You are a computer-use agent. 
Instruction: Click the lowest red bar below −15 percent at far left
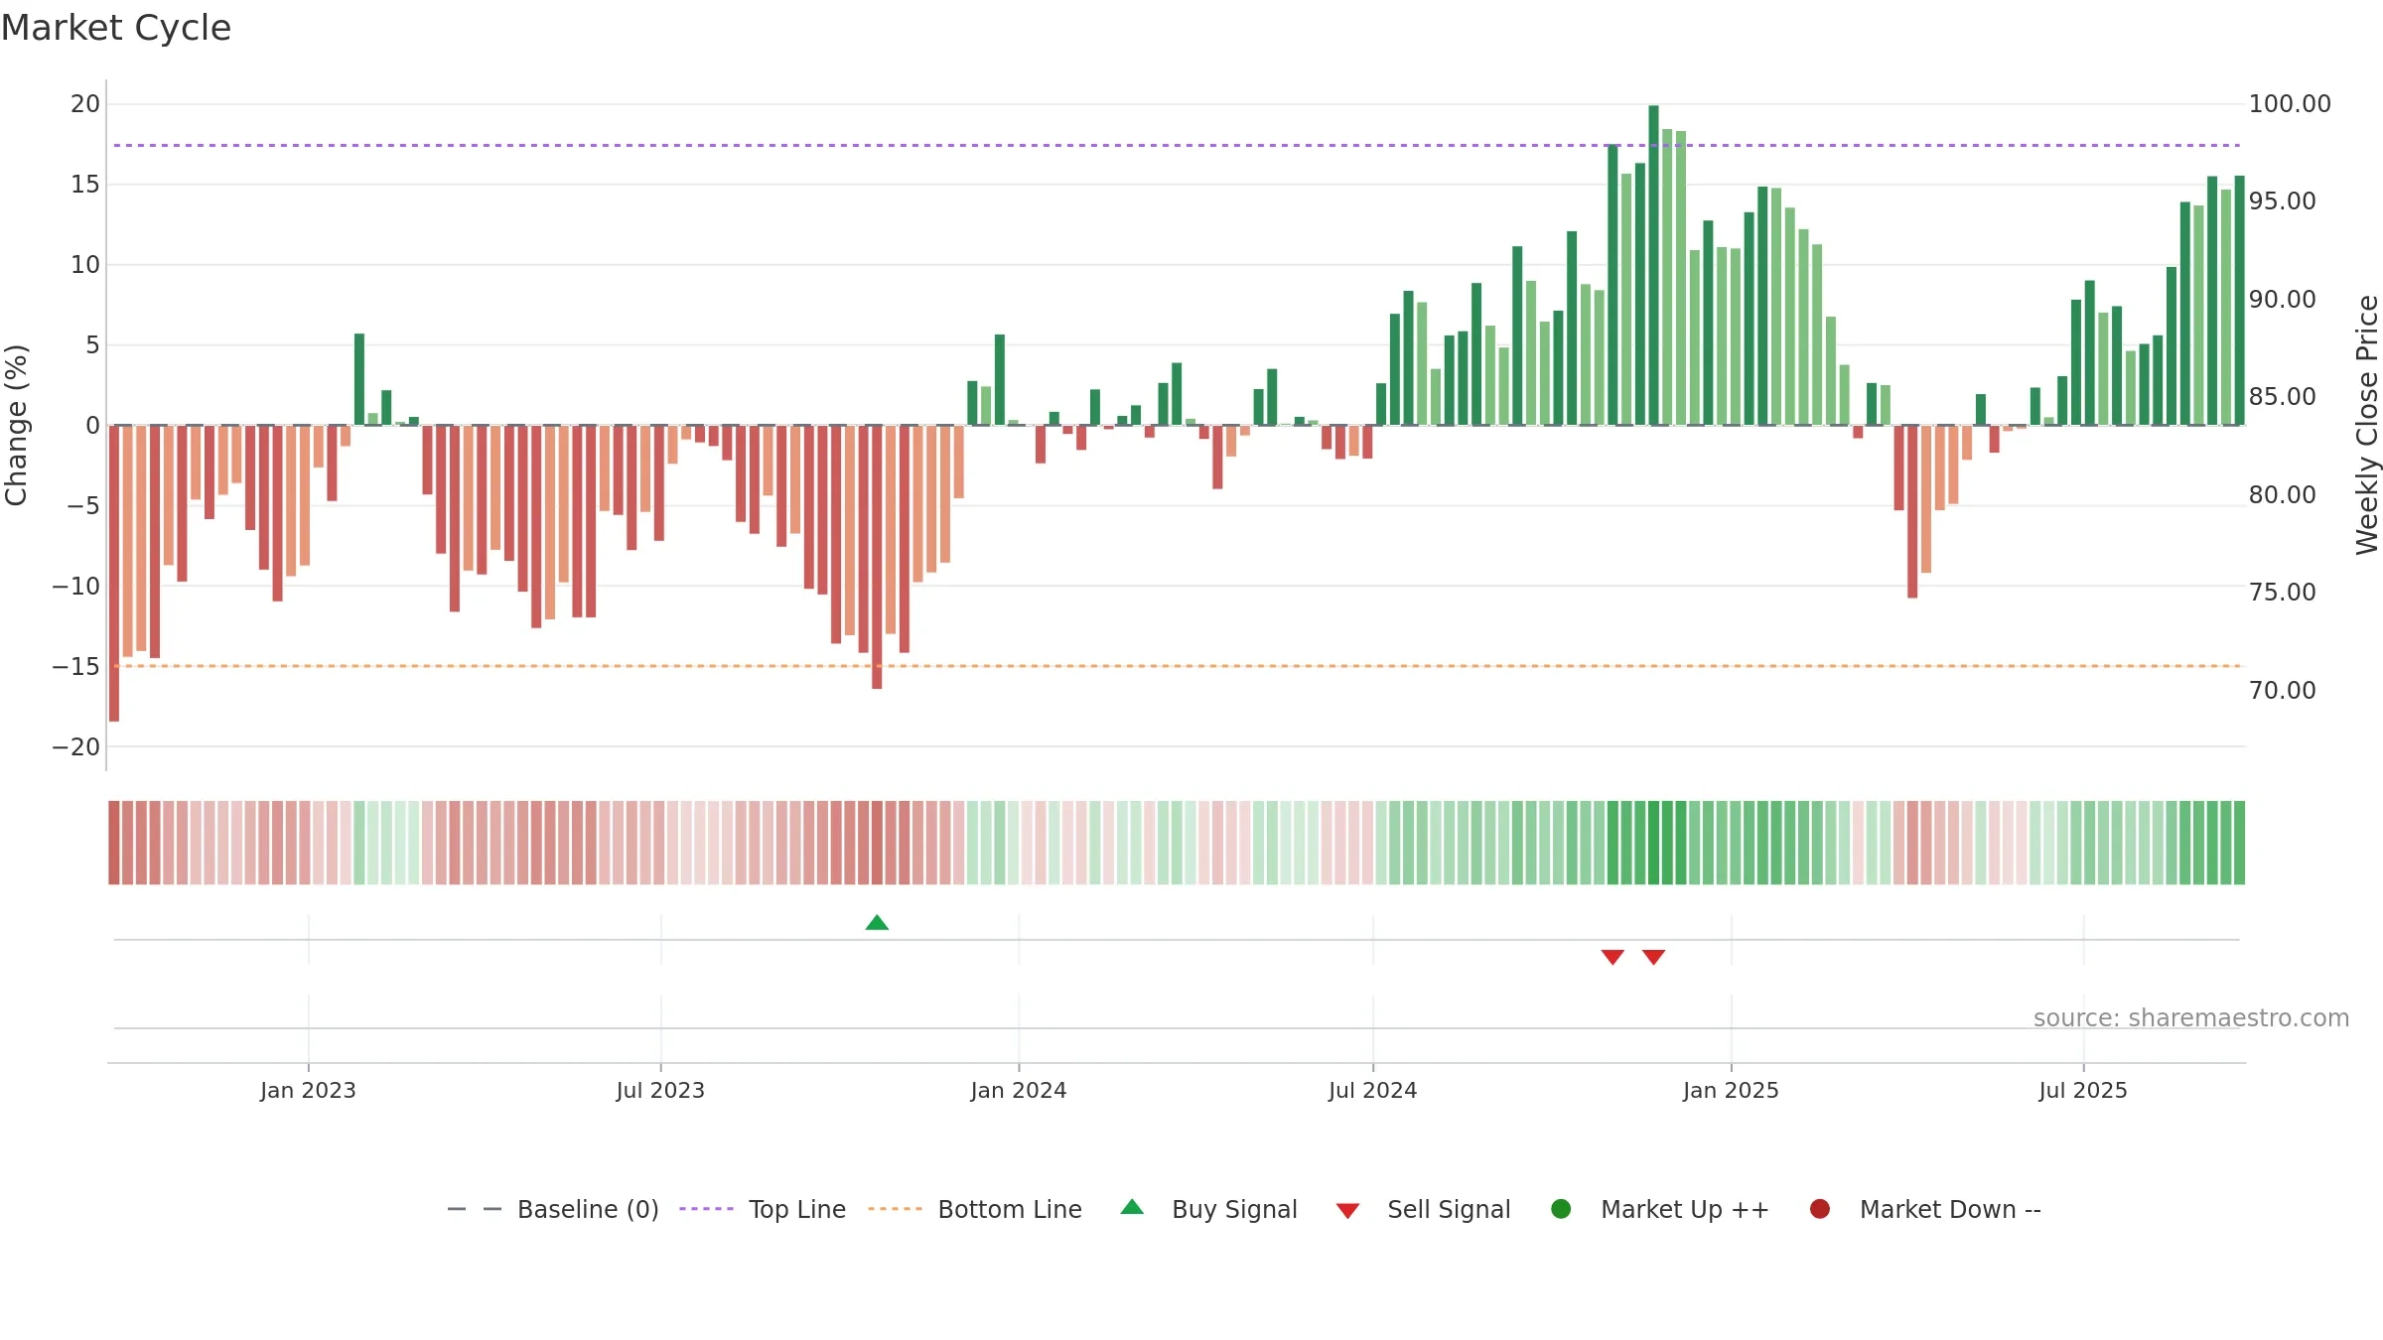[114, 573]
